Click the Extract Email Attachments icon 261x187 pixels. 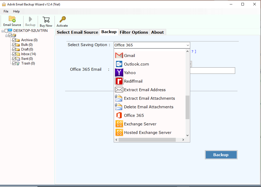tap(119, 98)
